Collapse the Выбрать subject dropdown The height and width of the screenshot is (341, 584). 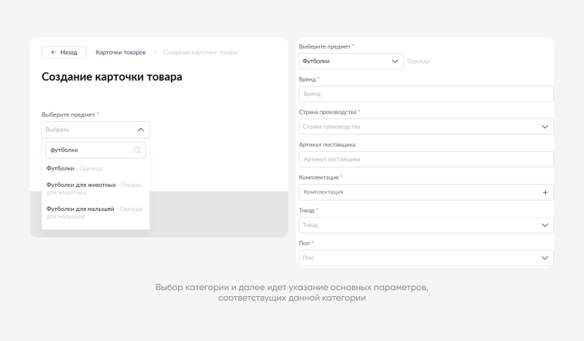tap(96, 130)
